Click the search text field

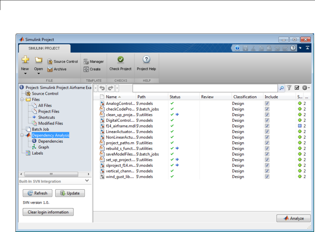coord(205,88)
